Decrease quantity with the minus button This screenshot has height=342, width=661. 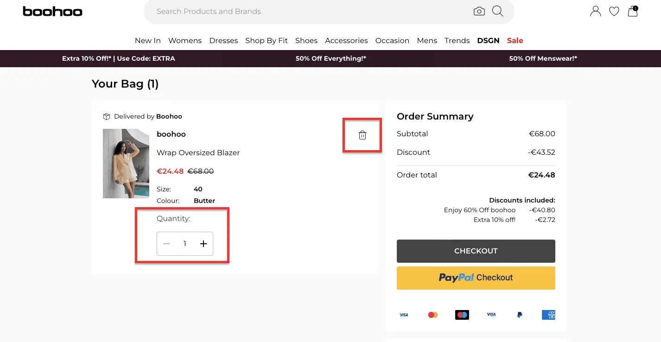pyautogui.click(x=166, y=243)
